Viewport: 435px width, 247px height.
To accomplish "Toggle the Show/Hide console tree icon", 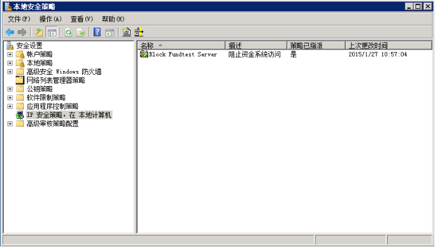I will pyautogui.click(x=51, y=32).
